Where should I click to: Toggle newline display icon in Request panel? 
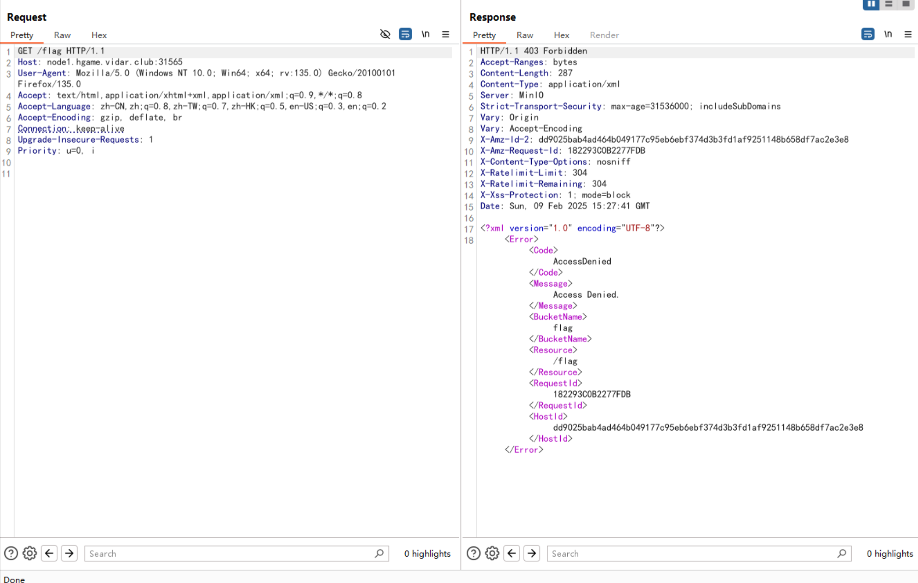click(x=426, y=34)
